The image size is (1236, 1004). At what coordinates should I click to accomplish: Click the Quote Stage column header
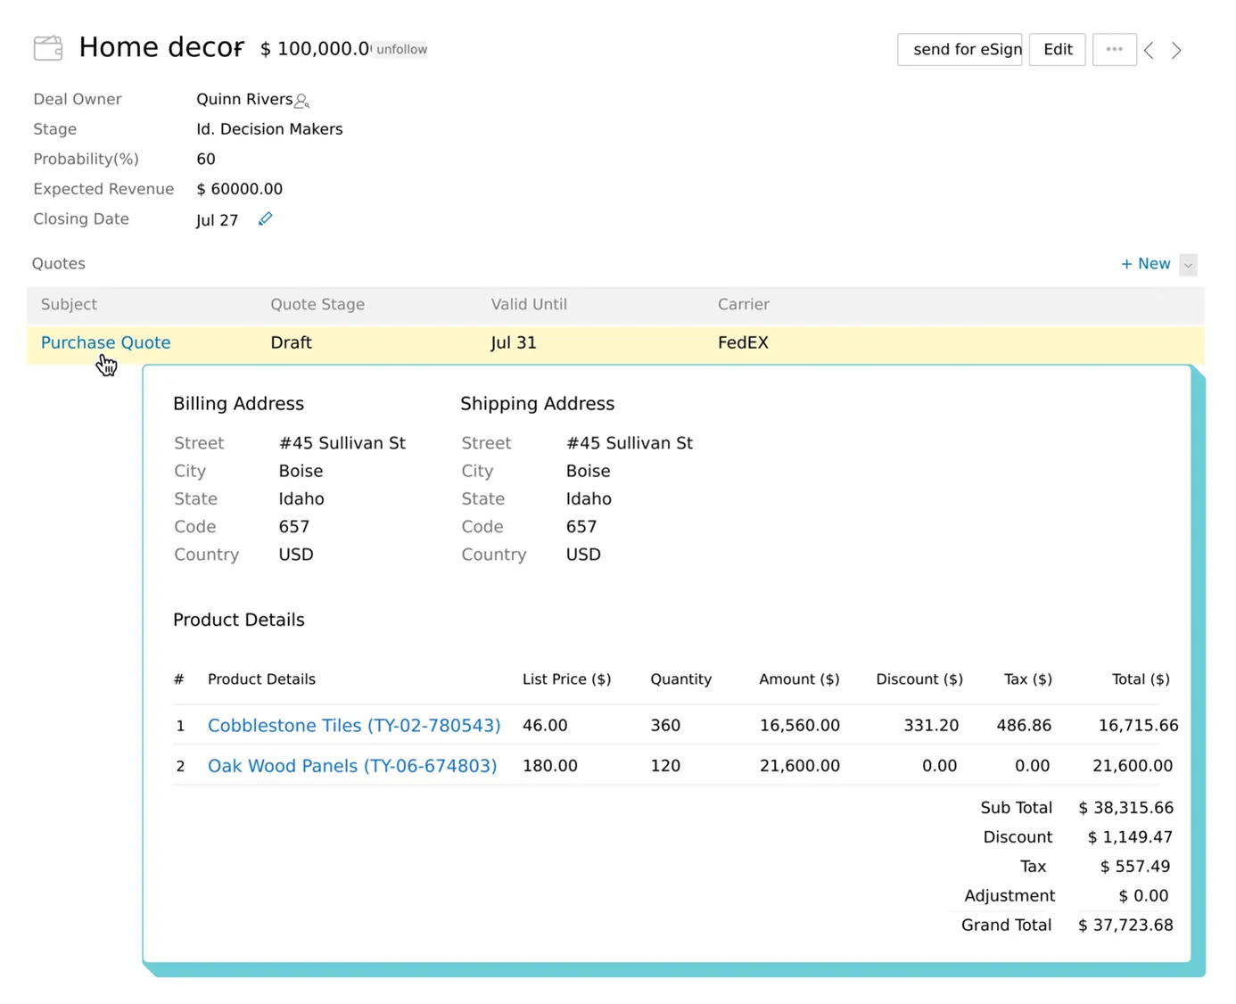pyautogui.click(x=317, y=305)
